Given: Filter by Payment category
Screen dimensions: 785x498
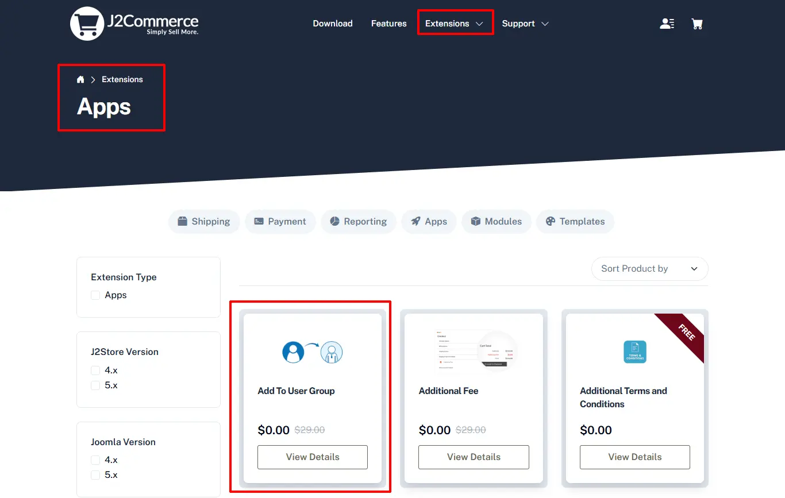Looking at the screenshot, I should tap(280, 221).
